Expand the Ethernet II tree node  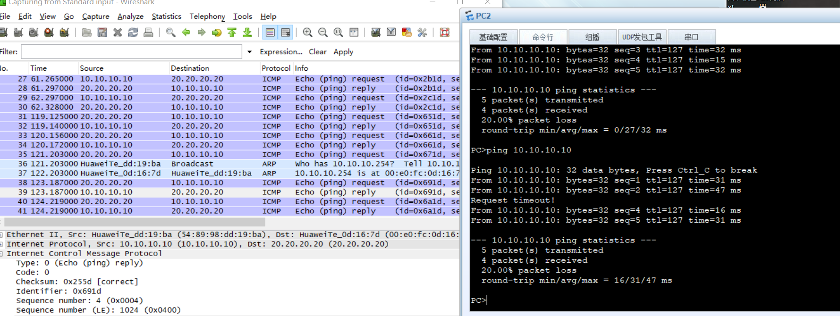pyautogui.click(x=1, y=234)
